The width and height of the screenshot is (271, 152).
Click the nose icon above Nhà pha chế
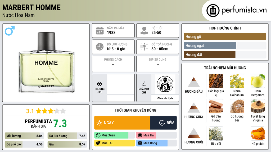[x=144, y=84]
